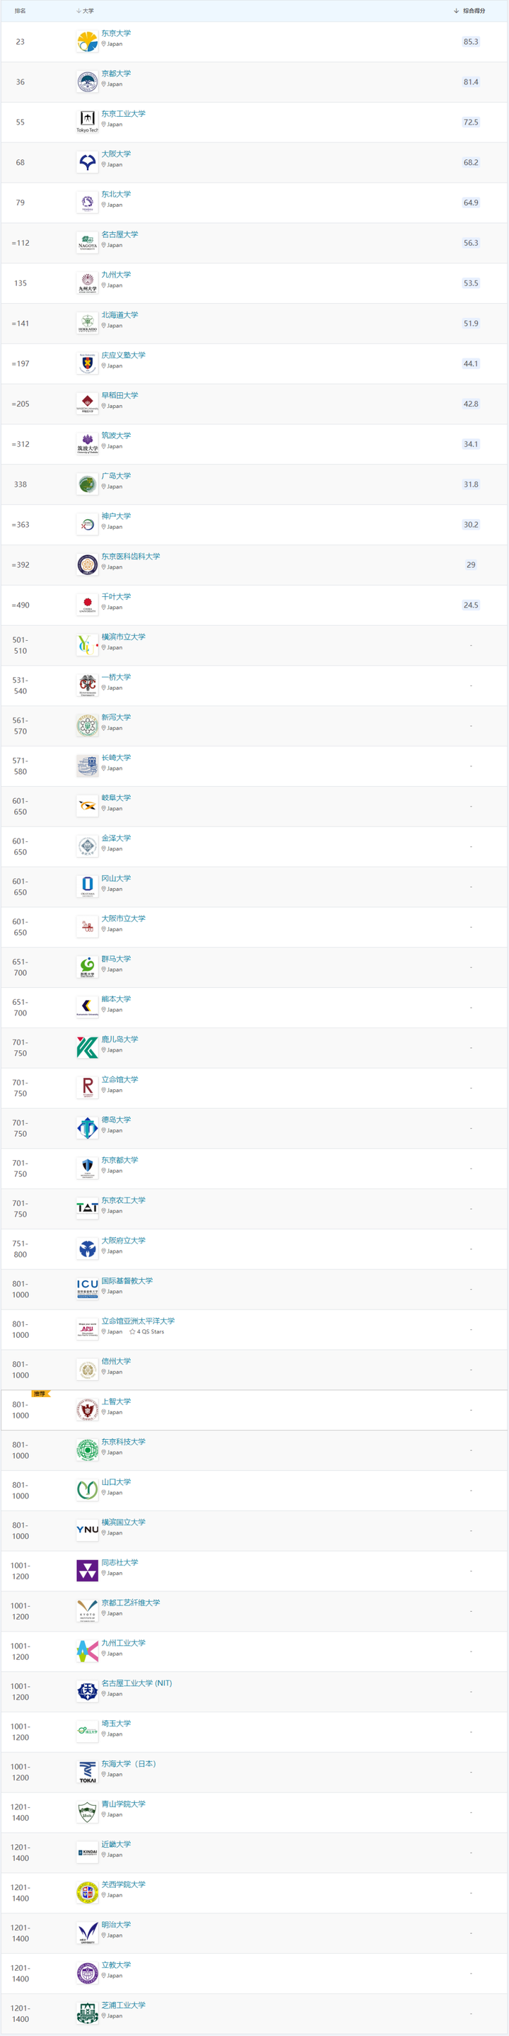Click the Doshisha purple triangle logo
Viewport: 509px width, 2036px height.
pyautogui.click(x=88, y=1570)
